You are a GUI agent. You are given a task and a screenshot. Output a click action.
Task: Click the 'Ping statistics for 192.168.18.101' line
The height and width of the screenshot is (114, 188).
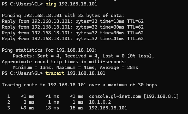(49, 50)
